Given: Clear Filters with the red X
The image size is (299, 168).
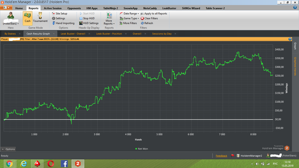Looking at the screenshot, I should [149, 18].
